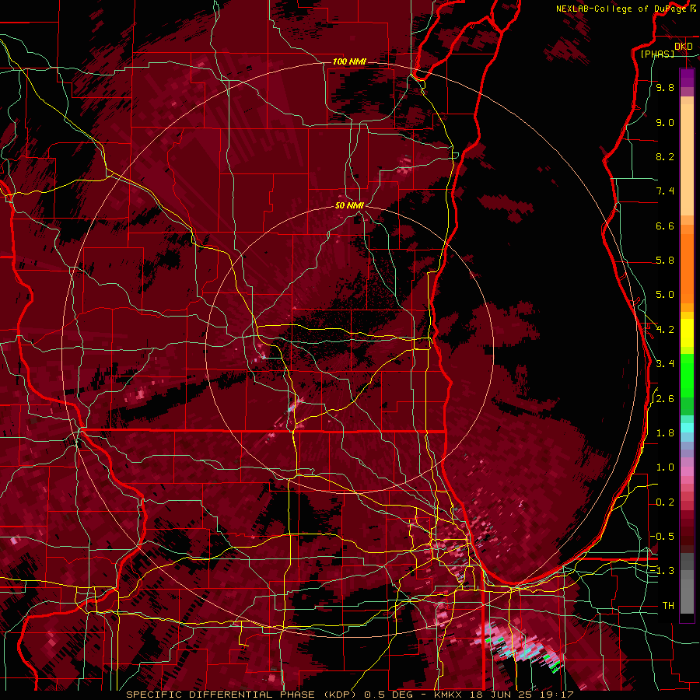Click the purple top segment of the color bar
The image size is (700, 700).
click(687, 78)
